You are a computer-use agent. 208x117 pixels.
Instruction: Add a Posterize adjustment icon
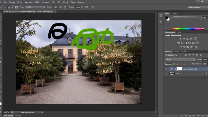coord(184,47)
